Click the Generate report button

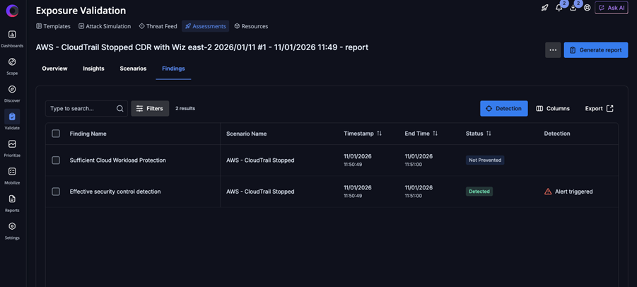tap(595, 50)
